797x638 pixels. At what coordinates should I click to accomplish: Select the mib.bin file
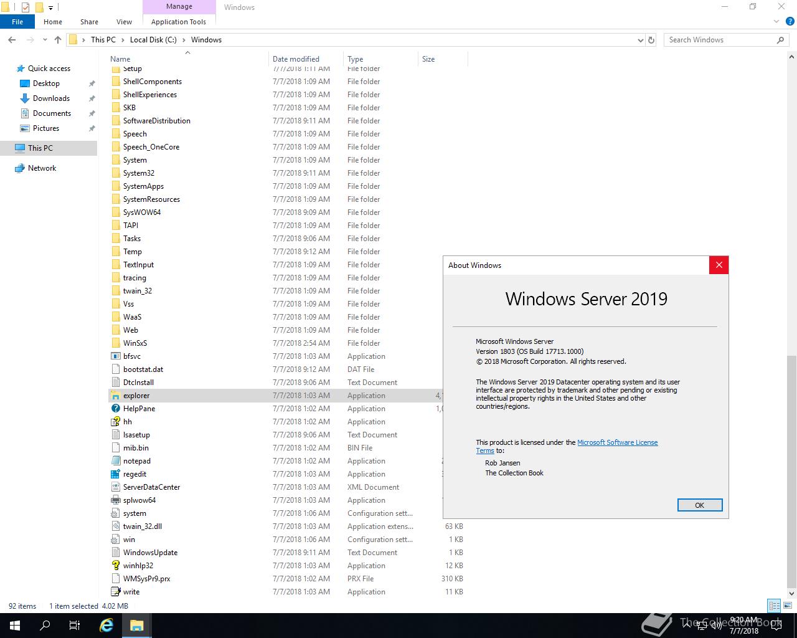pyautogui.click(x=136, y=448)
